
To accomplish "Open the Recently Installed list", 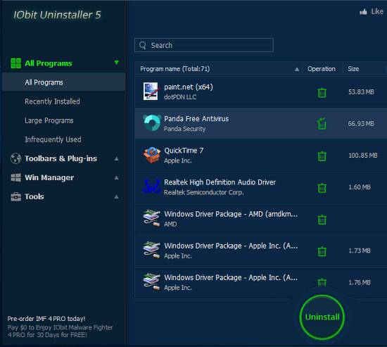I will 52,101.
